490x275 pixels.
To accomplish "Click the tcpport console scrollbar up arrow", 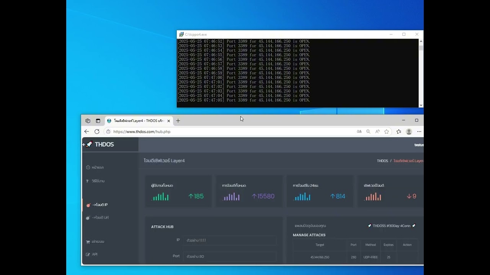I will (x=421, y=41).
